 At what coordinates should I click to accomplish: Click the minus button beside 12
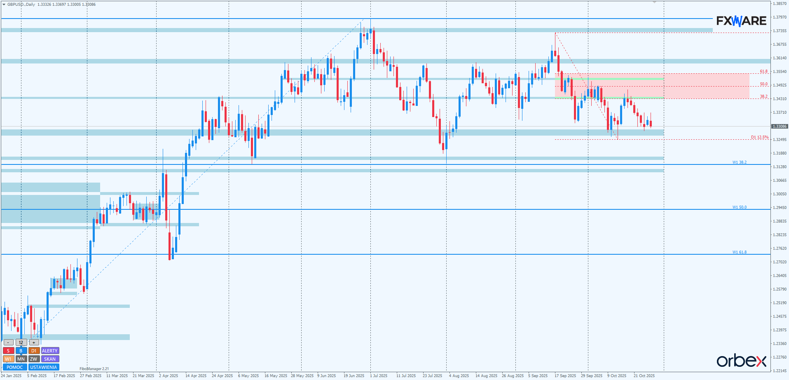coord(8,342)
